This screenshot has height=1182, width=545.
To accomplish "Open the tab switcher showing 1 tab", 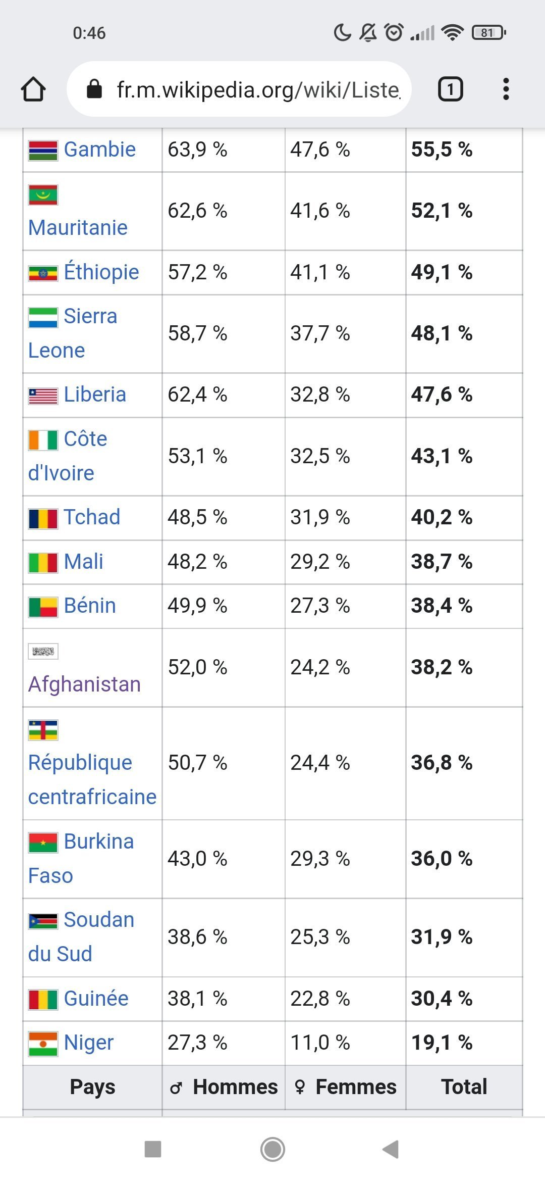I will pos(450,89).
